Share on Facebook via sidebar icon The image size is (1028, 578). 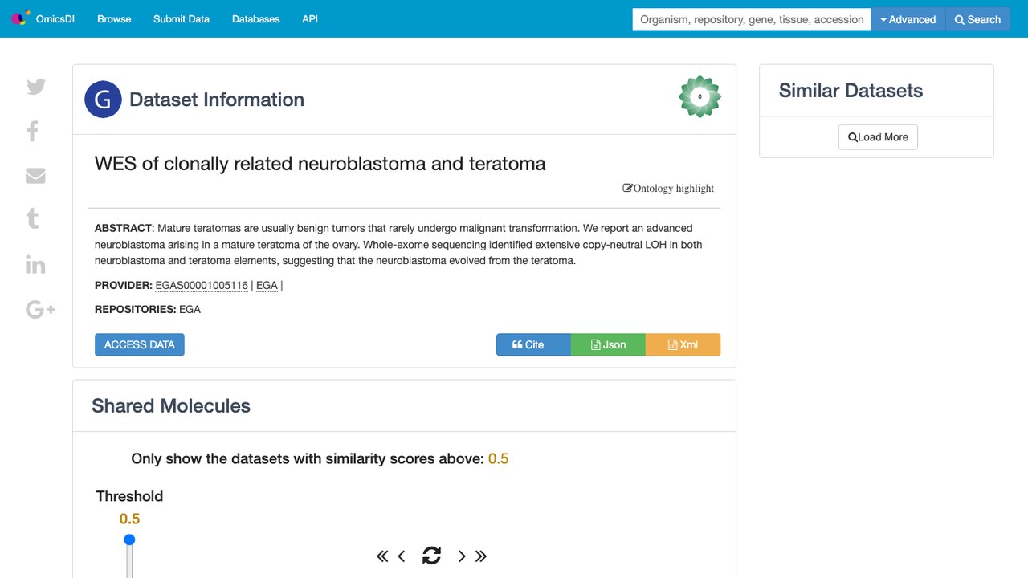point(33,131)
